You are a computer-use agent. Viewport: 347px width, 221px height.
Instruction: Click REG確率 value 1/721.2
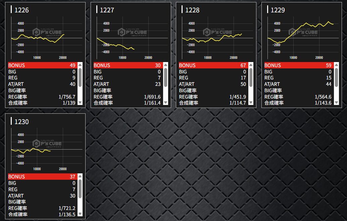[67, 208]
